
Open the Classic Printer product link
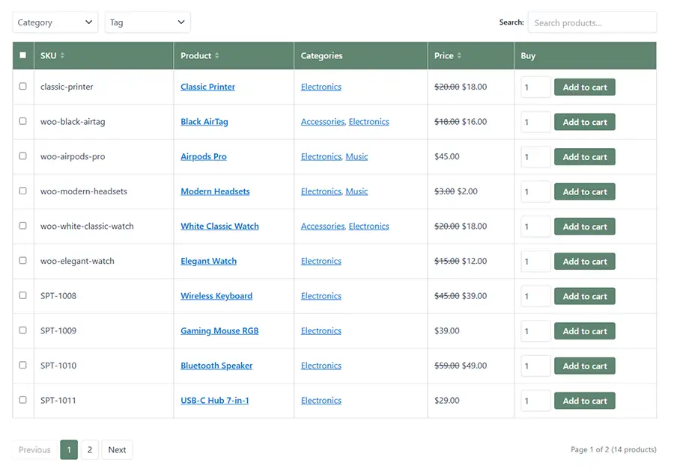tap(207, 87)
